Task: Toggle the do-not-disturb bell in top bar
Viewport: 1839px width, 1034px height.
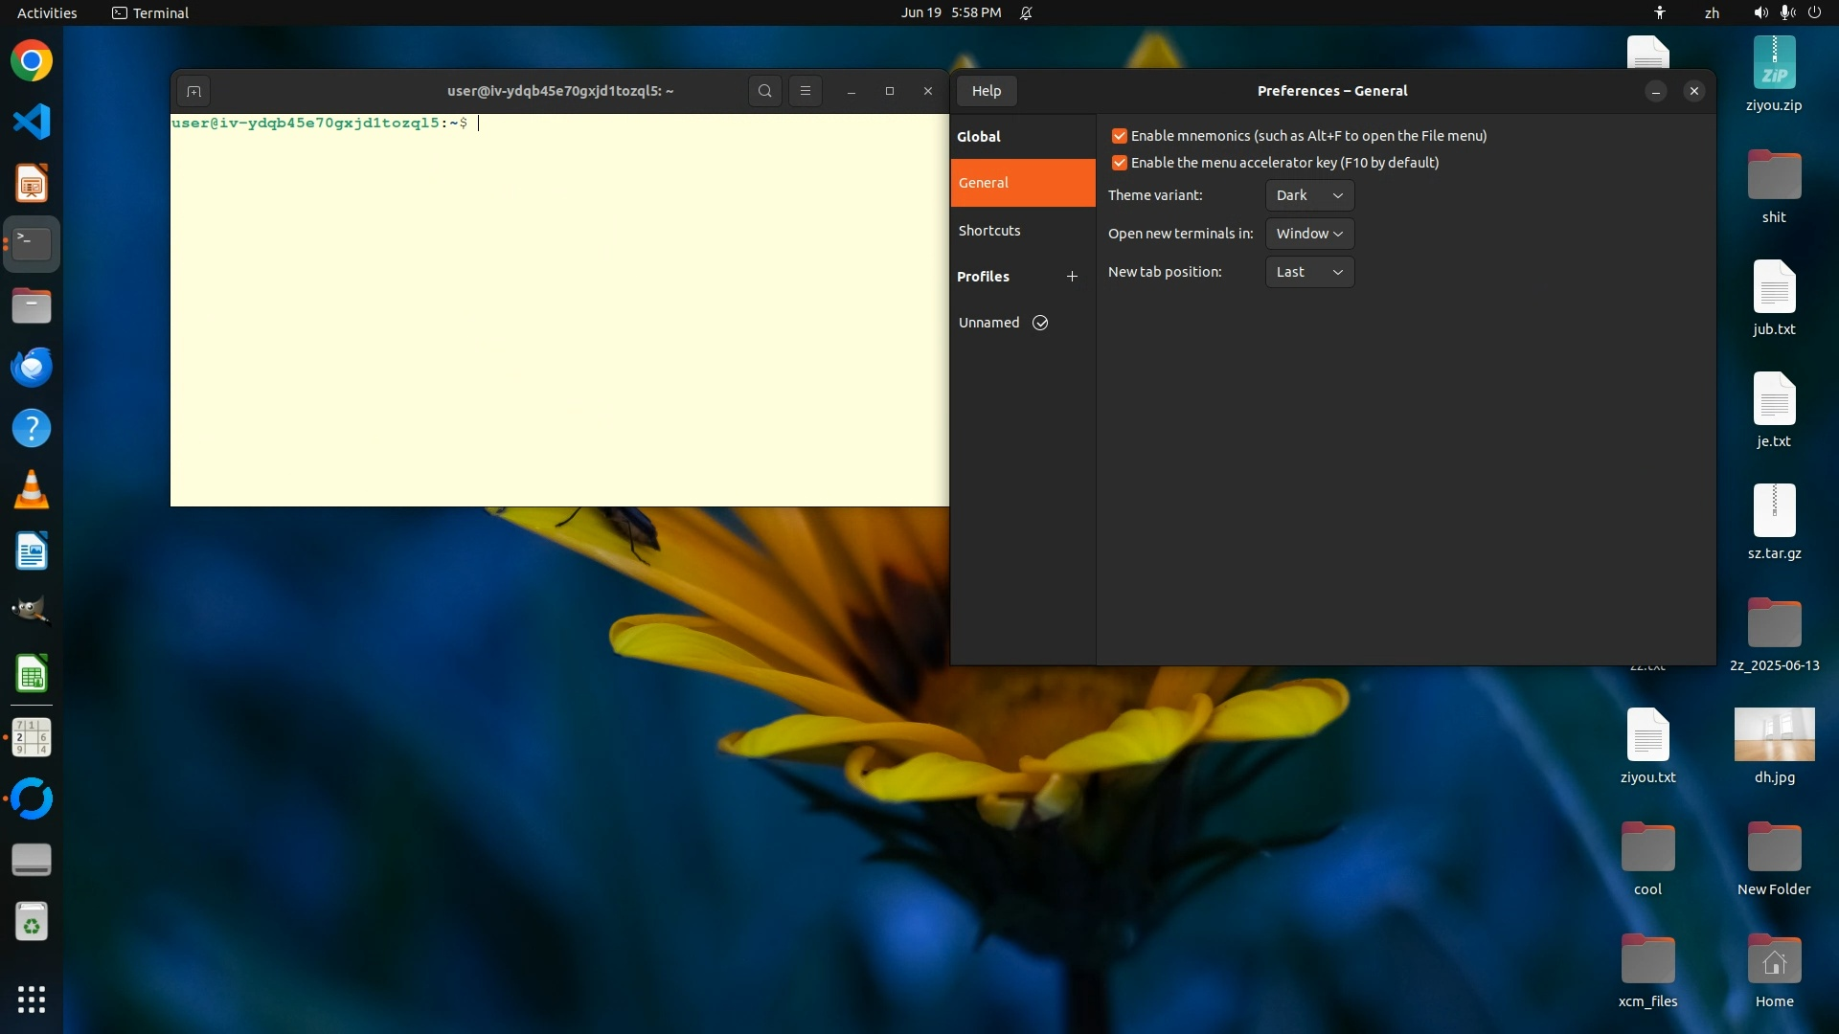Action: 1026,13
